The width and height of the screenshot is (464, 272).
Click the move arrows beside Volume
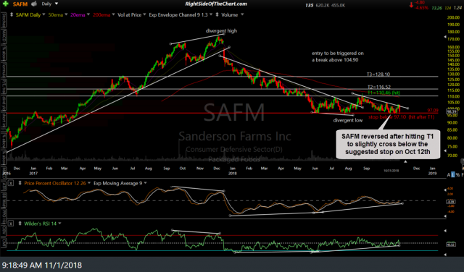click(x=217, y=14)
